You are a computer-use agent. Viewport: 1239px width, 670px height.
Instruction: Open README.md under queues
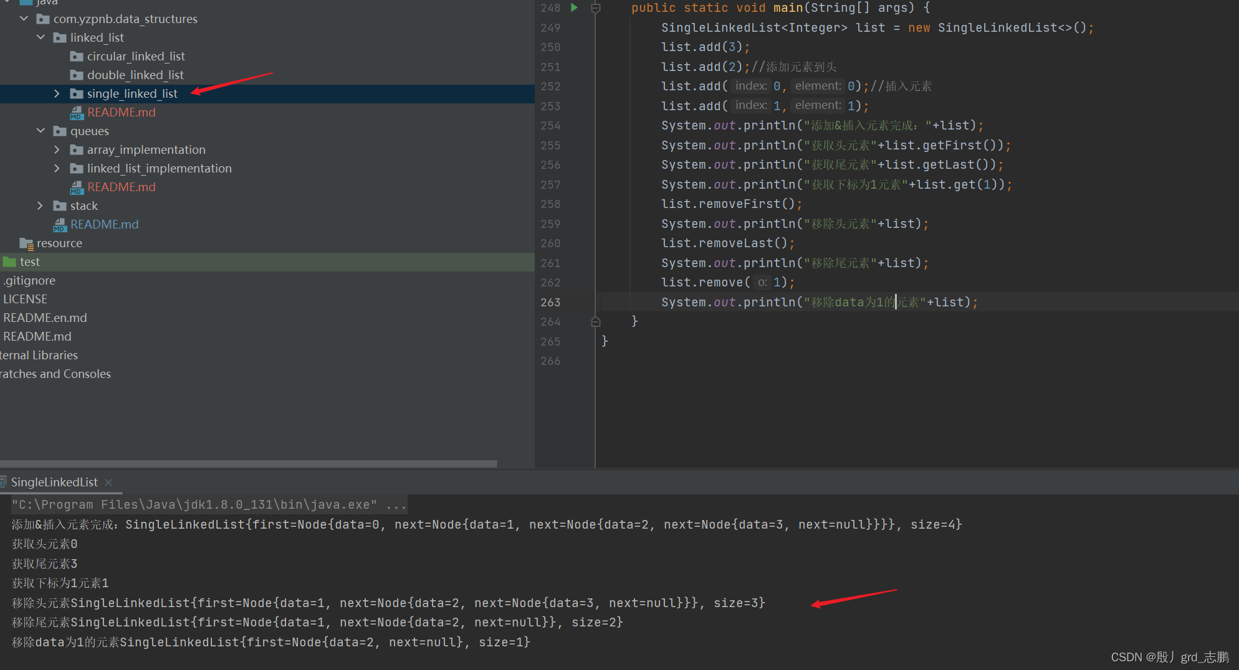[x=122, y=187]
